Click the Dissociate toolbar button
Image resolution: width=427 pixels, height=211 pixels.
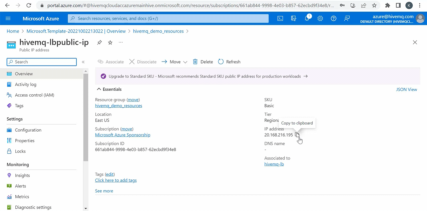click(x=143, y=62)
